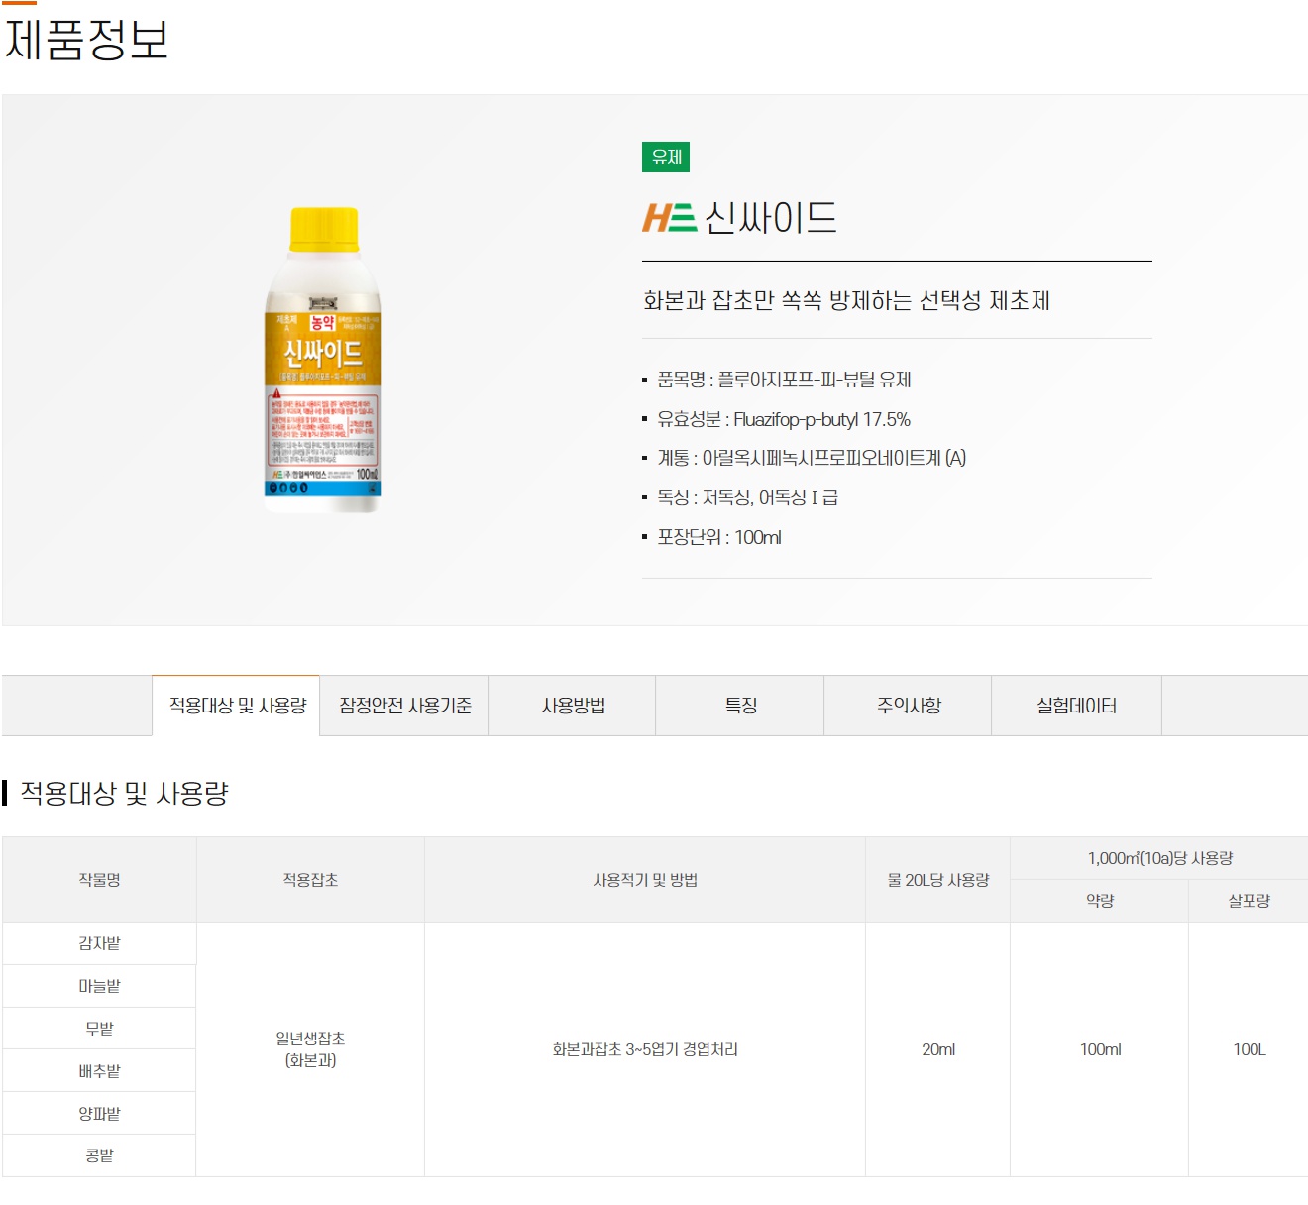Click the 약량 sub-header

[1099, 901]
